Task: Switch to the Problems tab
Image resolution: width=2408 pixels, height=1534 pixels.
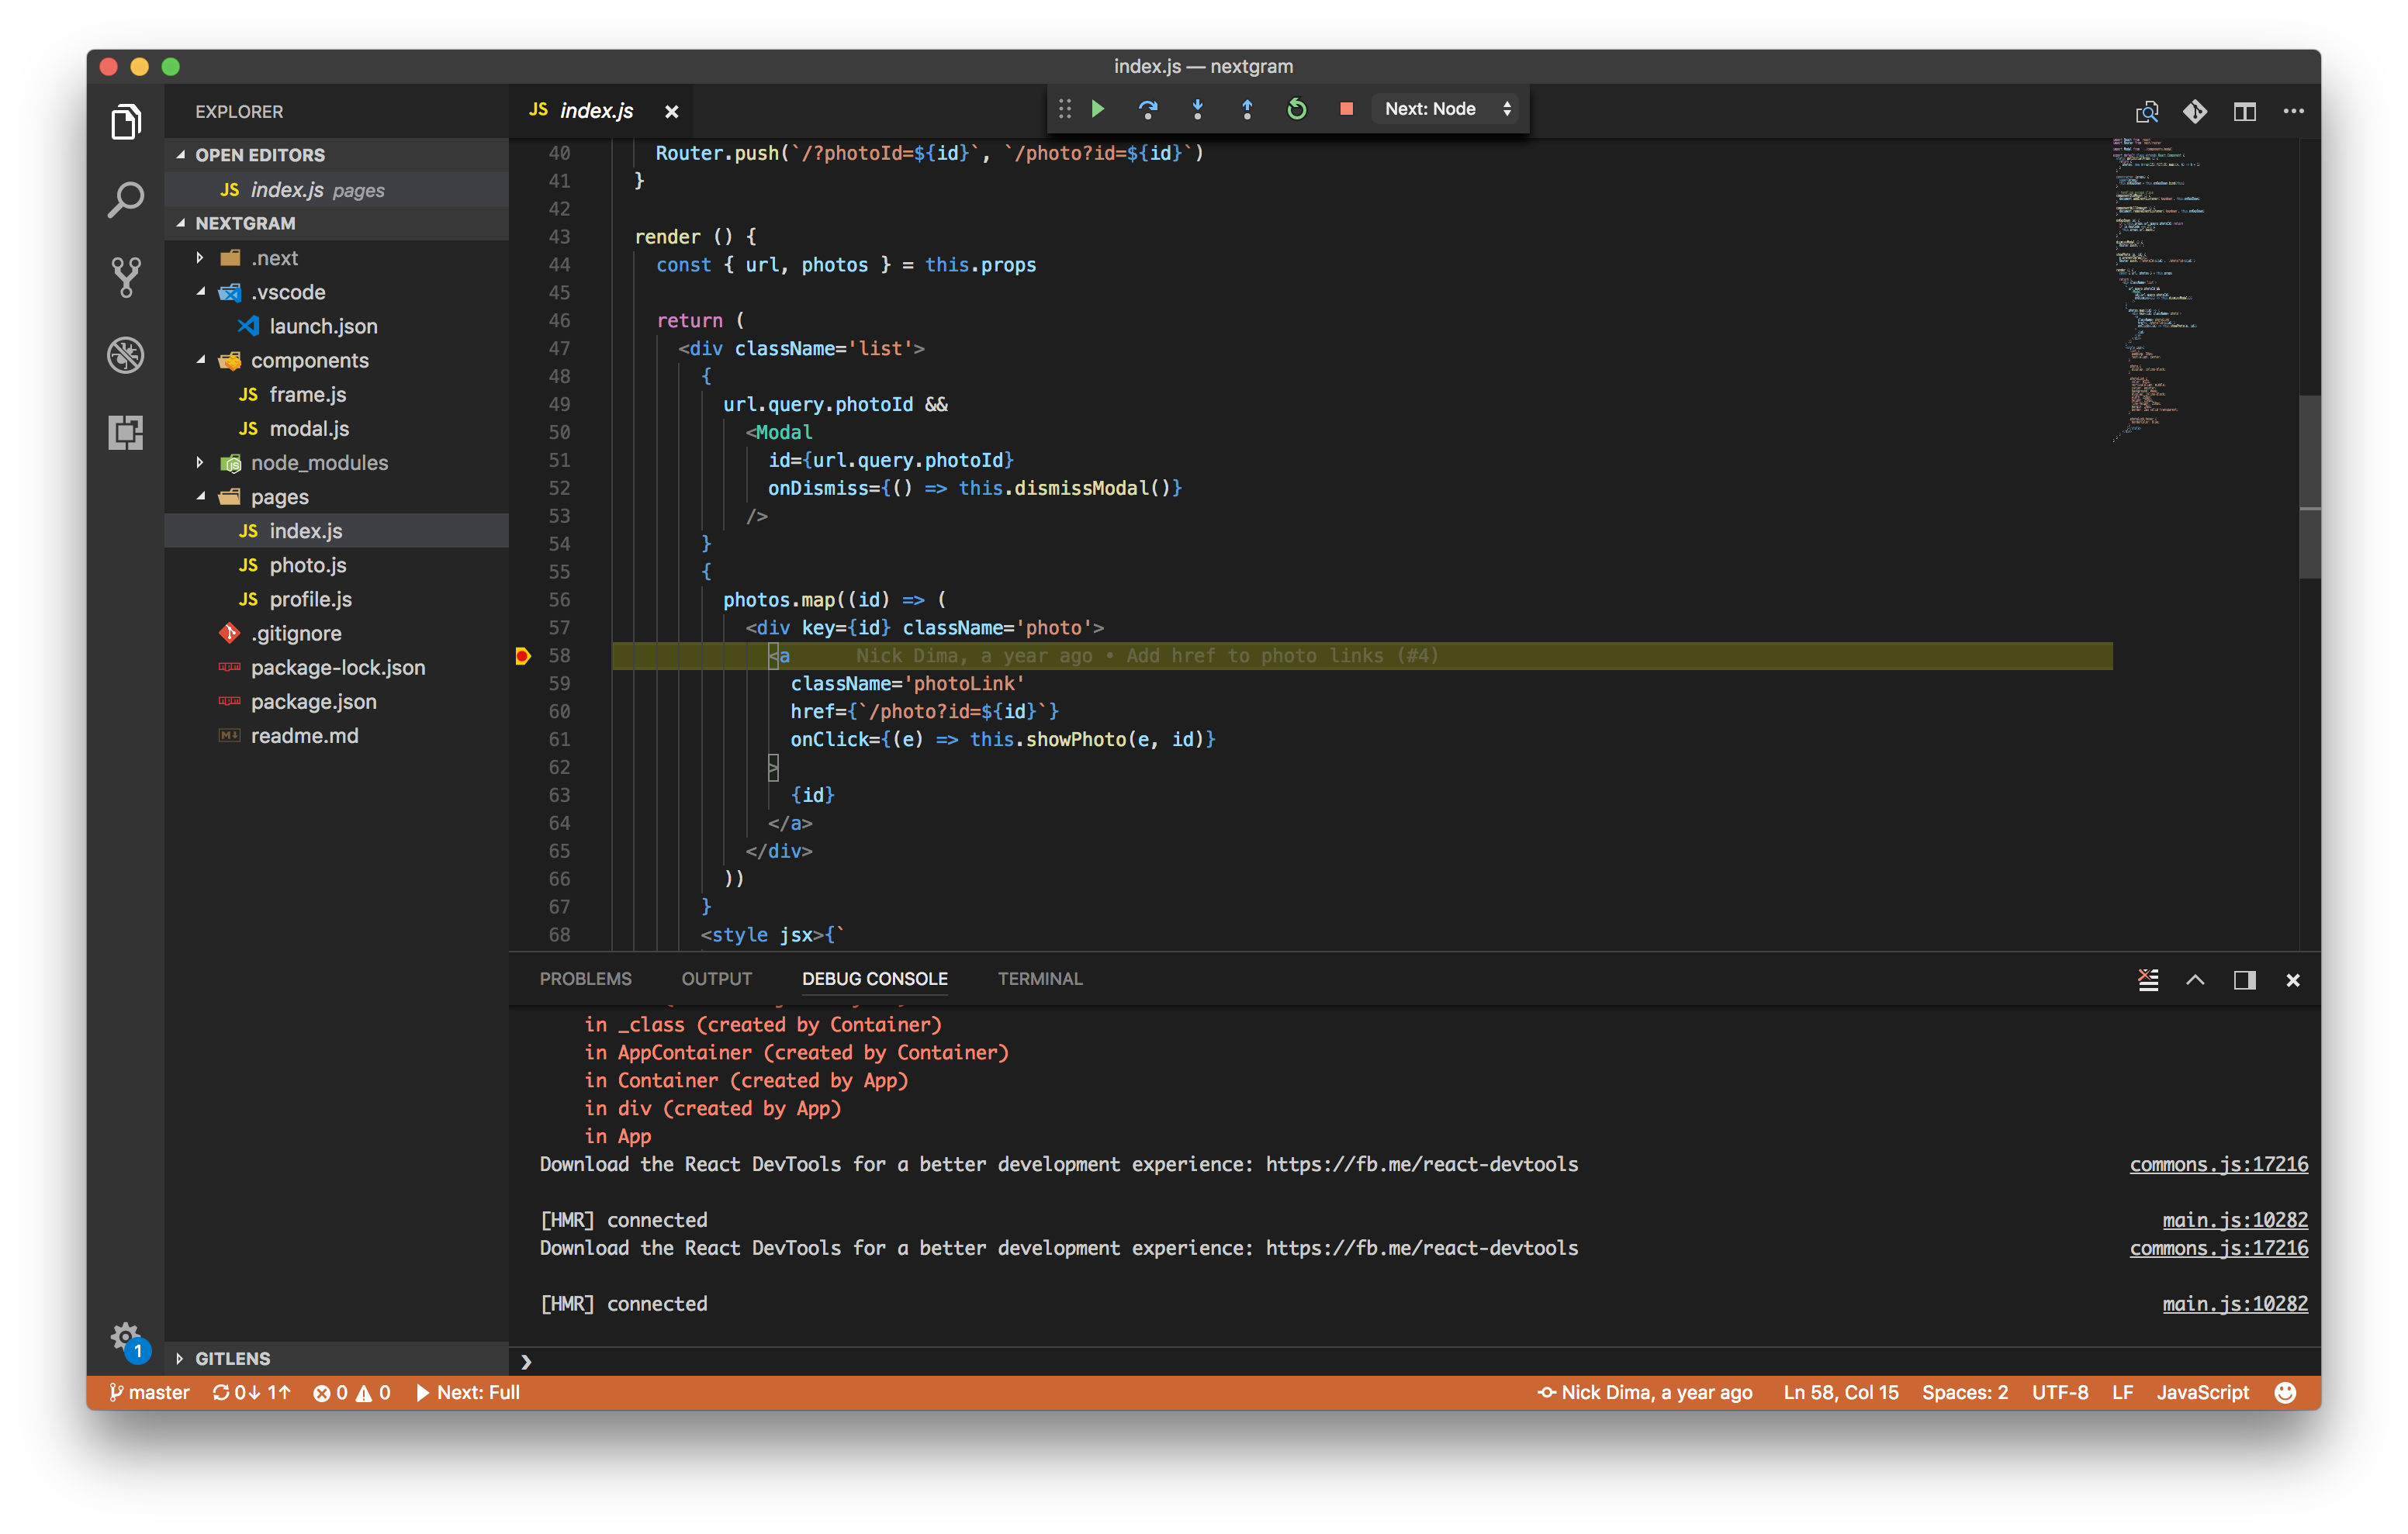Action: 585,979
